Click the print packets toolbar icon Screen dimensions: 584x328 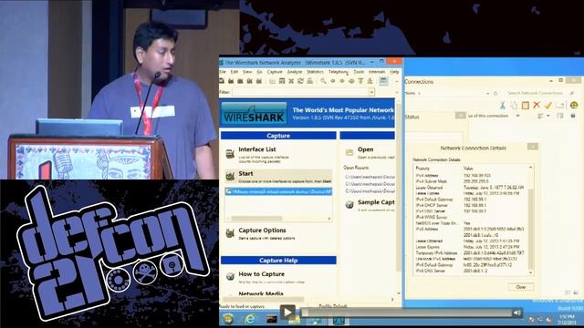point(310,81)
